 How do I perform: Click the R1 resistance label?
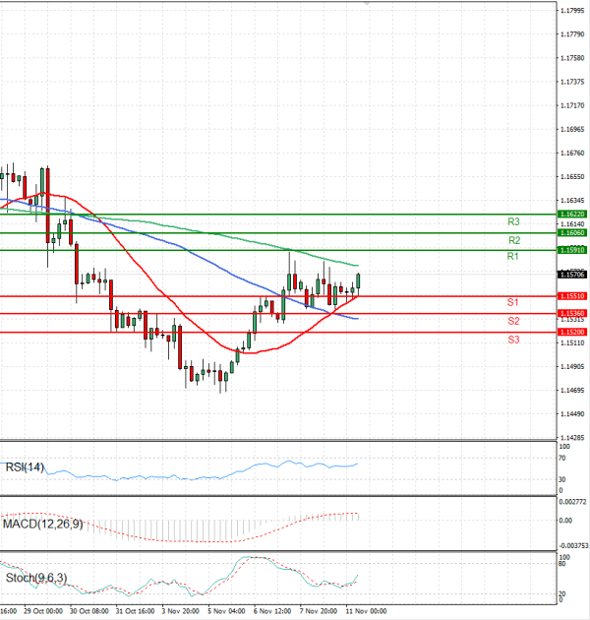pyautogui.click(x=513, y=257)
